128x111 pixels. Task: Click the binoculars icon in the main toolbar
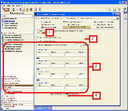click(13, 10)
